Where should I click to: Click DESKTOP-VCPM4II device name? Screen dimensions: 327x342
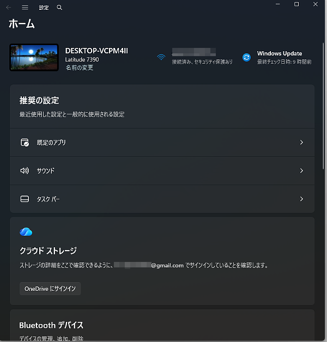(x=96, y=51)
